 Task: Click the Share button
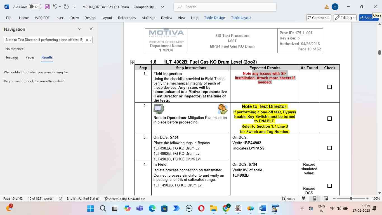(x=368, y=18)
